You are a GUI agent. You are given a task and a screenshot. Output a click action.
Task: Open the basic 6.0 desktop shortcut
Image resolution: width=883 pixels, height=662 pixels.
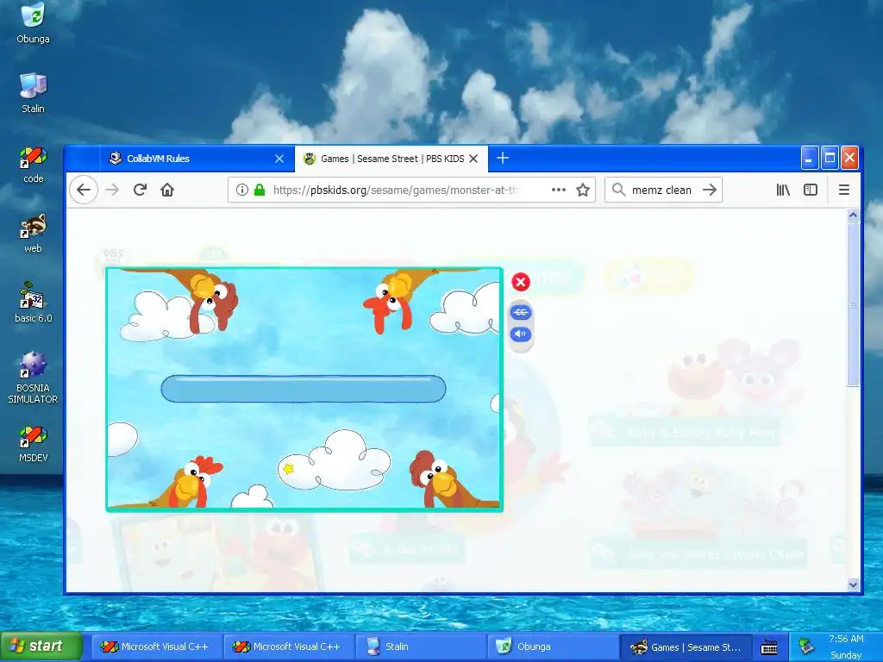(34, 303)
